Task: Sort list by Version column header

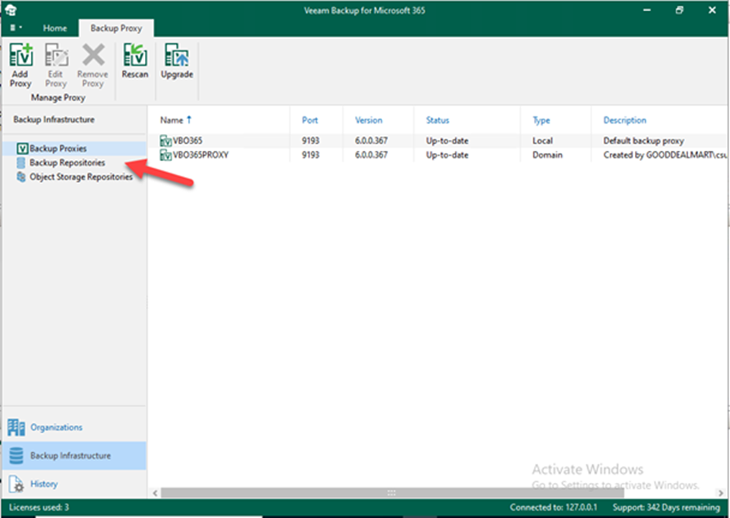Action: coord(368,120)
